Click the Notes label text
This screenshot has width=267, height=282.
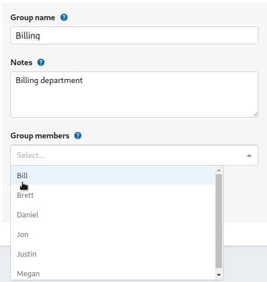[21, 62]
